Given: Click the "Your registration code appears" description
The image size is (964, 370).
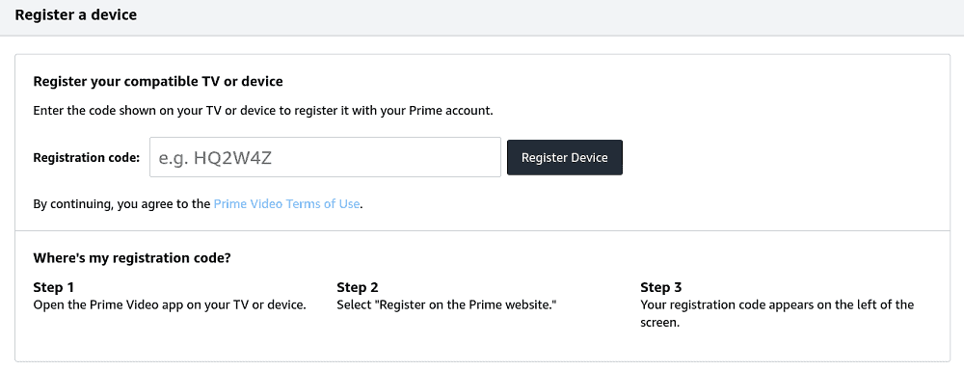Looking at the screenshot, I should click(x=777, y=313).
